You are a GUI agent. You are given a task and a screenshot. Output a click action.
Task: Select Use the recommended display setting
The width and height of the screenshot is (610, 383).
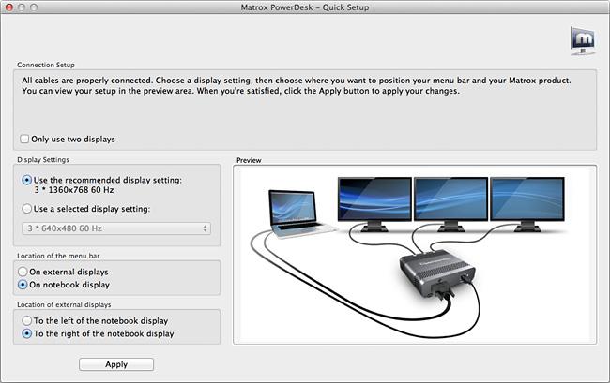27,180
